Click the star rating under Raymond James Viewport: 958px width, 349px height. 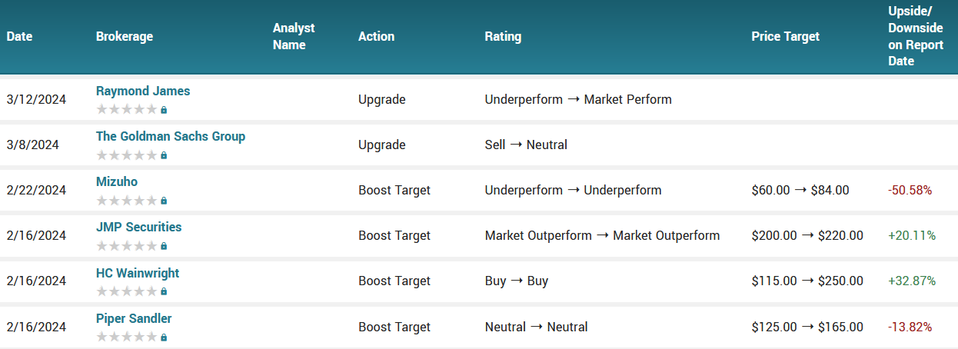coord(126,110)
